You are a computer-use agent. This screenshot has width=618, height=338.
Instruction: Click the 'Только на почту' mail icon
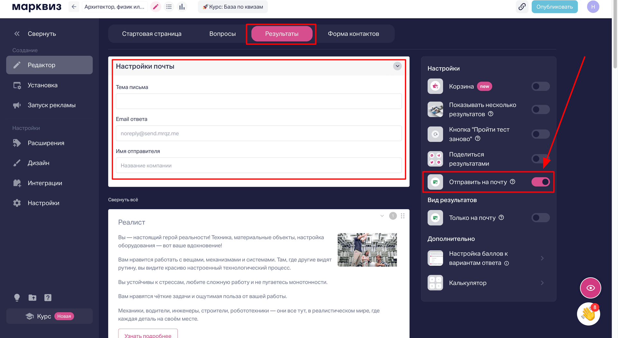pos(435,218)
